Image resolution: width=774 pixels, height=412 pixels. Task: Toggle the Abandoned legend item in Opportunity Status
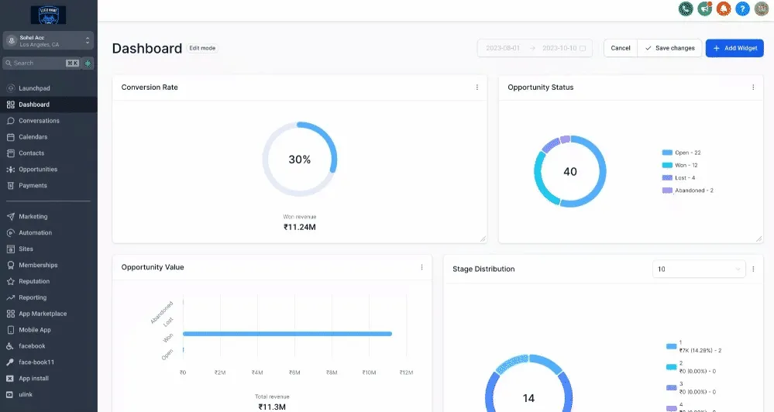[x=688, y=191]
